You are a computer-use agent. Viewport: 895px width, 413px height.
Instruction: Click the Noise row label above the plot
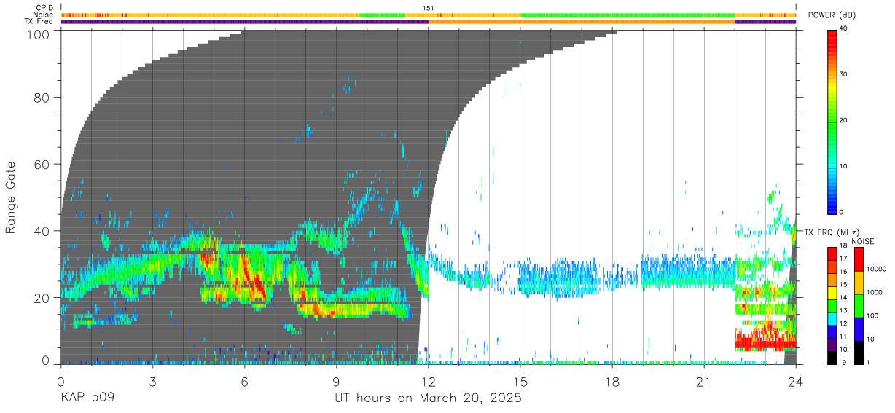pyautogui.click(x=43, y=15)
